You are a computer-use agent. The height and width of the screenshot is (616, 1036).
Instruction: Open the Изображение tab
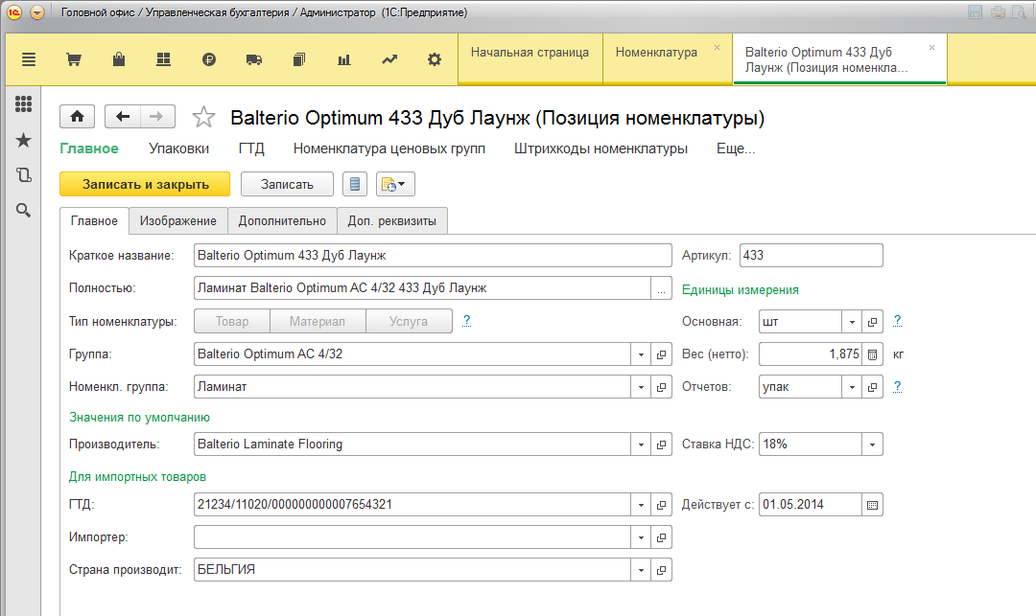(178, 221)
